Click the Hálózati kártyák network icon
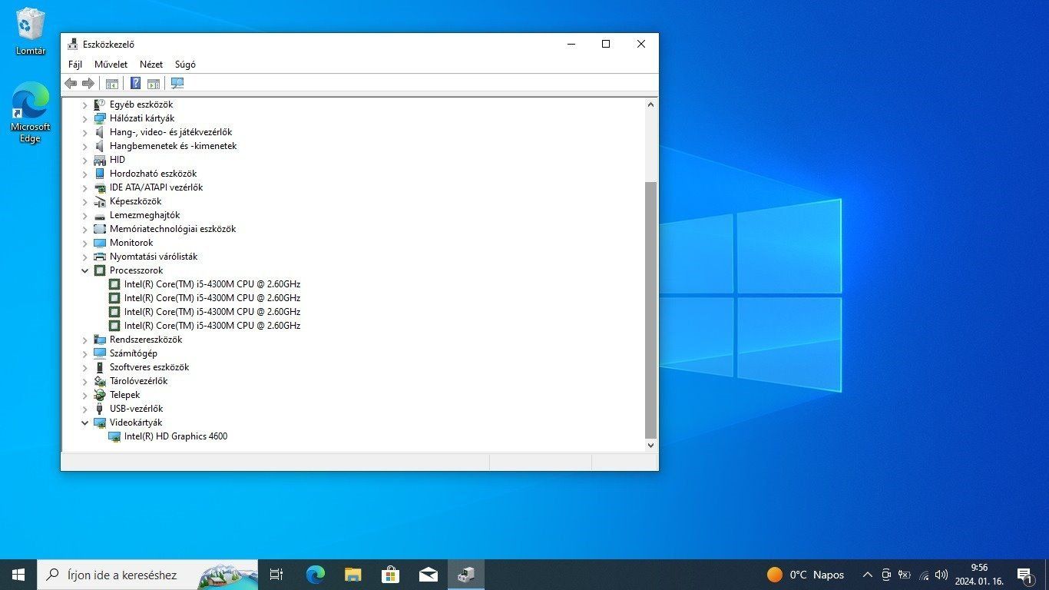This screenshot has width=1049, height=590. pos(100,118)
